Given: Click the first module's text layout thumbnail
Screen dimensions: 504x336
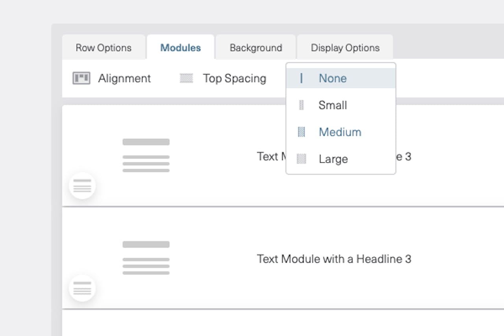Looking at the screenshot, I should [x=146, y=155].
